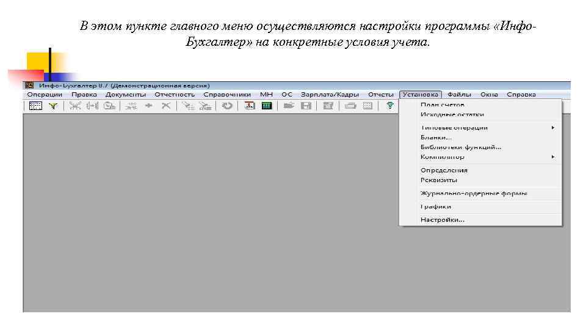The image size is (586, 330).
Task: Open the green calculator grid icon
Action: click(x=267, y=106)
